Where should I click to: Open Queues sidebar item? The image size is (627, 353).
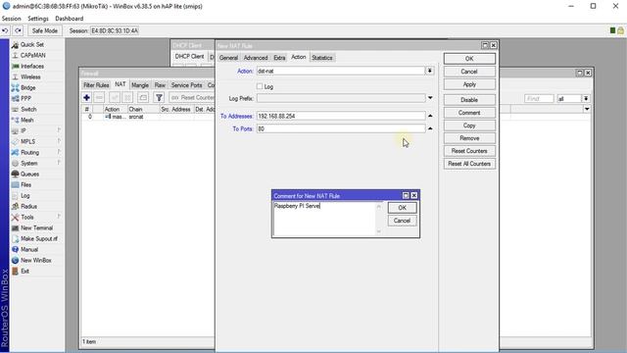(29, 175)
